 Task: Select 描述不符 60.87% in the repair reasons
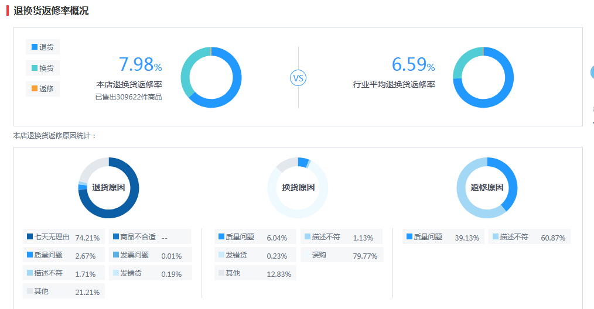click(x=529, y=237)
